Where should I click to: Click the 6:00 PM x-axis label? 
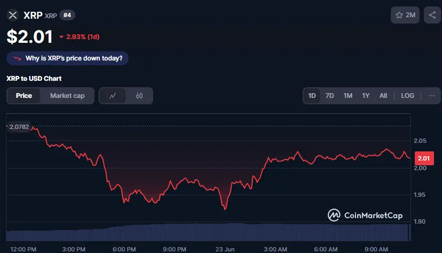pos(124,249)
